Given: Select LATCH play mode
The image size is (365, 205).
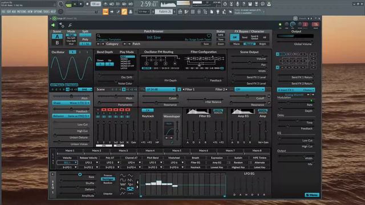Looking at the screenshot, I should 124,68.
